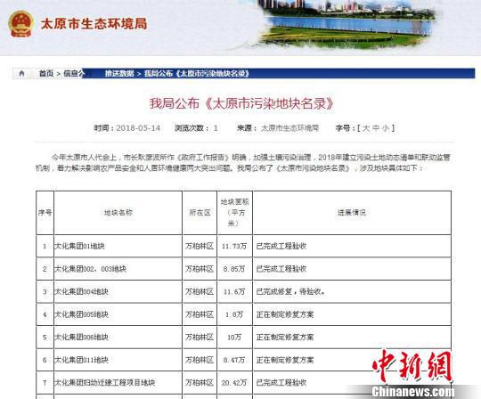The width and height of the screenshot is (481, 399).
Task: Click serial number 7 in first column
Action: coord(45,382)
